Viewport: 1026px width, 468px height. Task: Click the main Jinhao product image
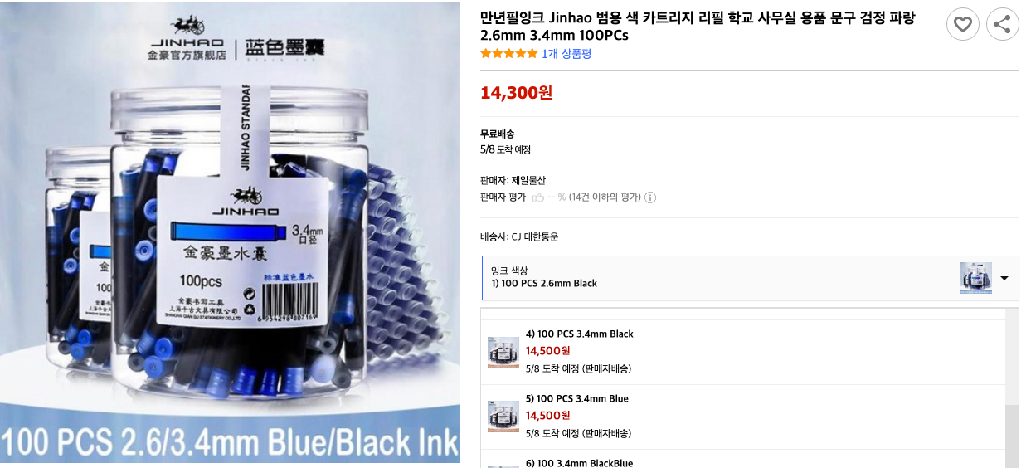click(x=230, y=232)
